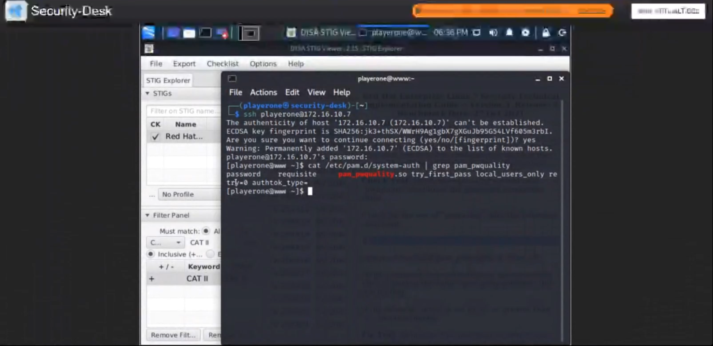Minimize the DISA STIG Viewer window
This screenshot has height=346, width=713.
(x=540, y=49)
